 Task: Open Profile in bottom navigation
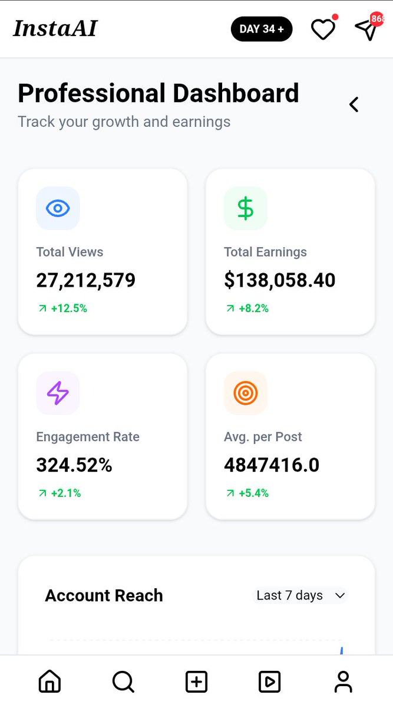pos(343,682)
